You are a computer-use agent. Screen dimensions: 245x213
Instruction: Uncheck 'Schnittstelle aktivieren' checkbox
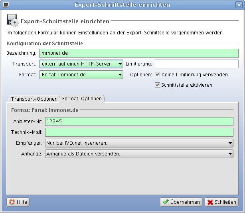(x=158, y=85)
